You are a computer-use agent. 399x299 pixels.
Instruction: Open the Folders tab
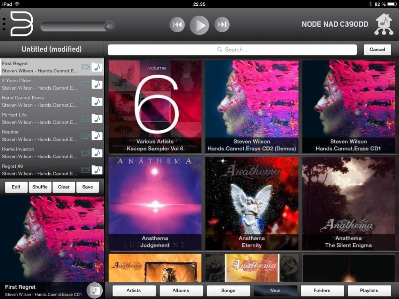(322, 290)
